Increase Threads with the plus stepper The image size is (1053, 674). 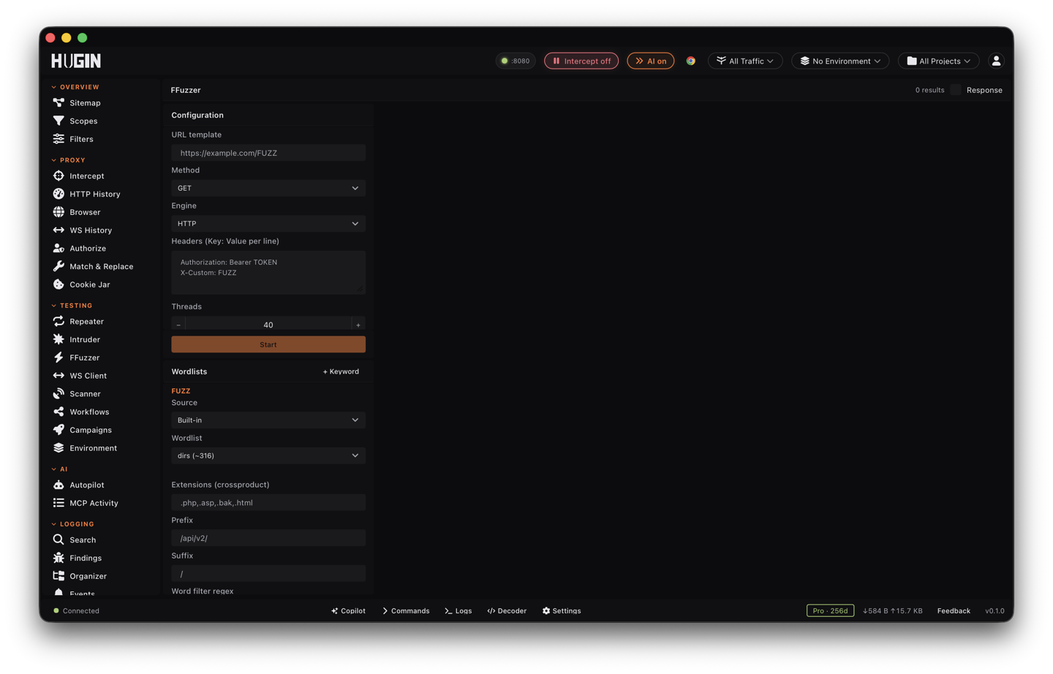pos(358,325)
